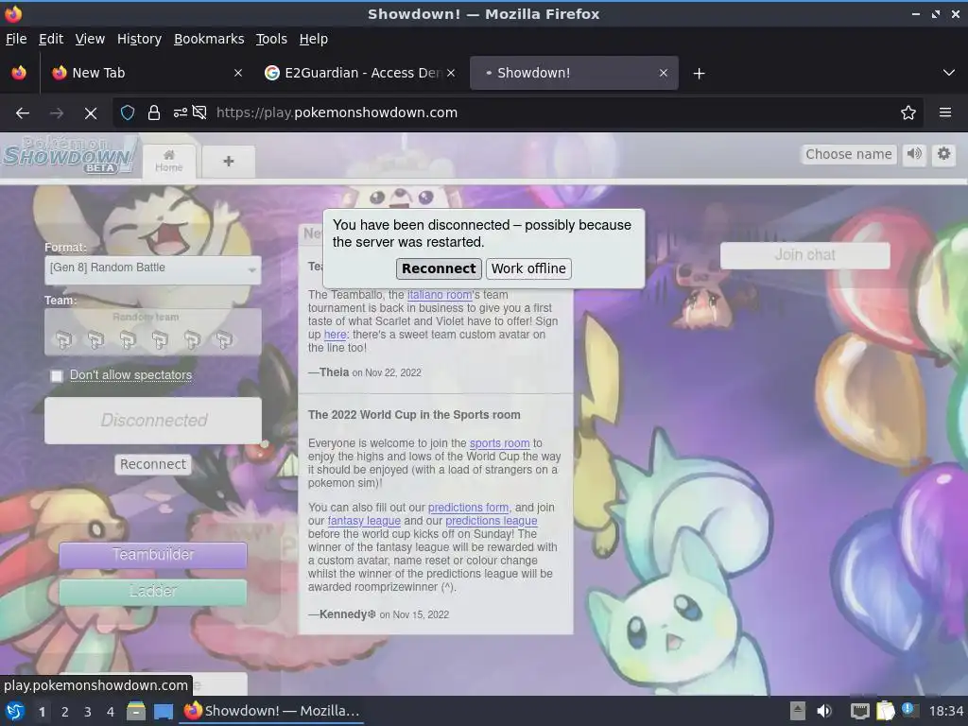Viewport: 968px width, 726px height.
Task: Switch to workspace 3 in taskbar
Action: tap(88, 712)
